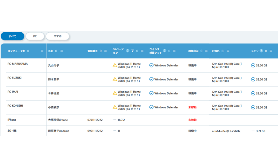Sort by メモリ column arrows

click(x=266, y=51)
